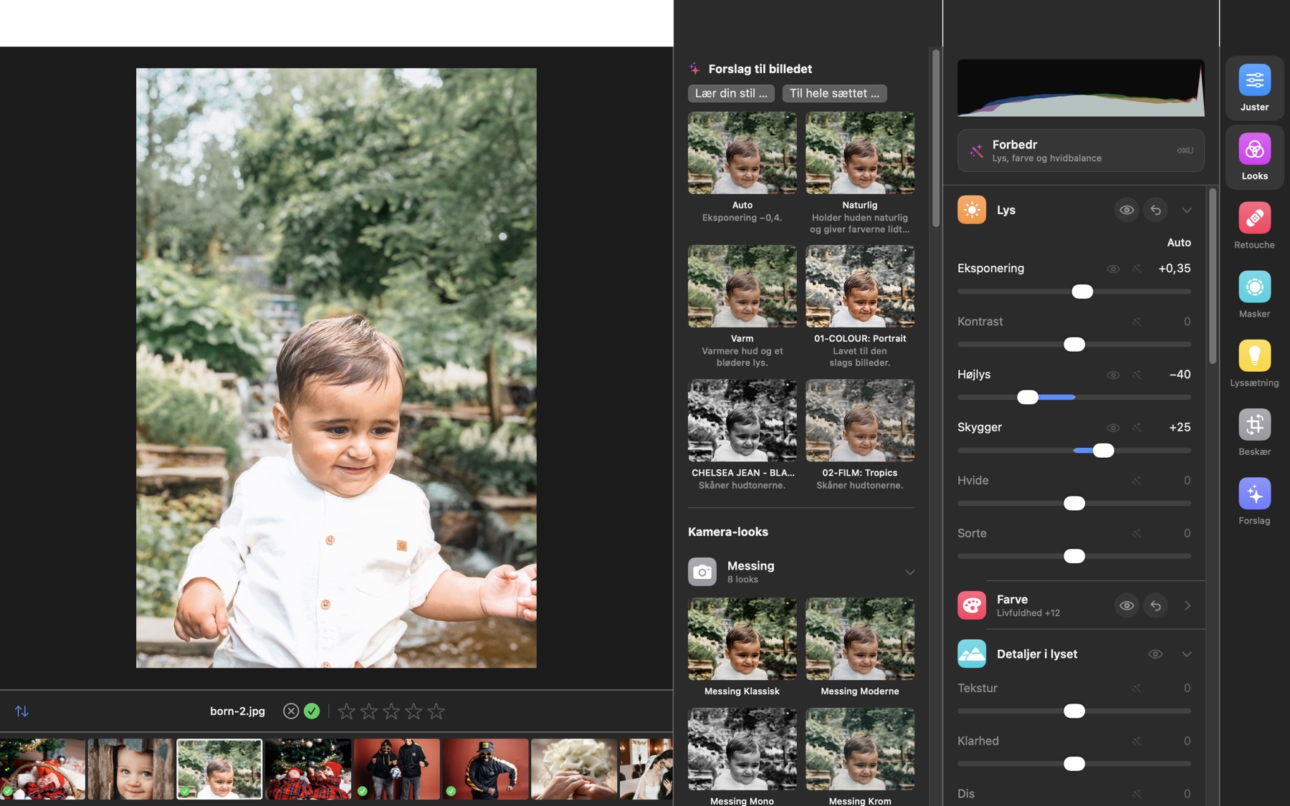Toggle visibility of Skygger adjustment
The image size is (1290, 806).
point(1113,428)
